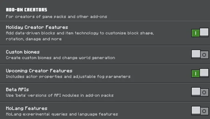Enable the Custom biomes toggle

pos(200,55)
